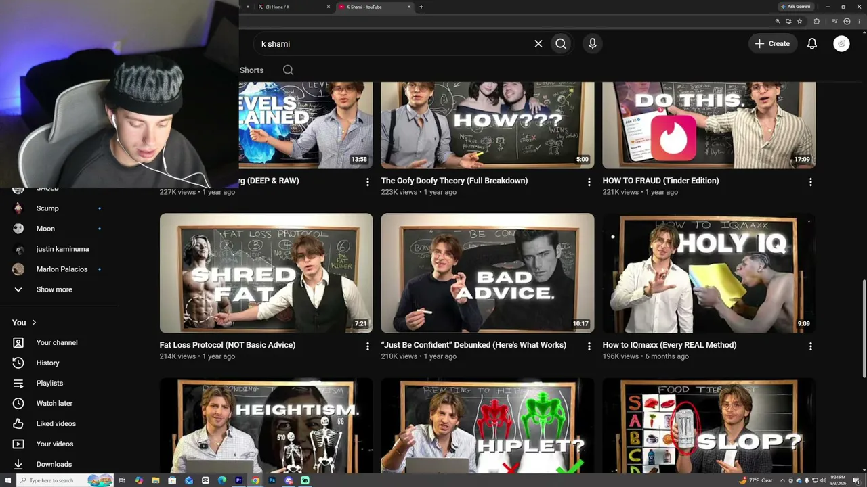Switch to the Shorts tab
Screen dimensions: 867x487
pyautogui.click(x=251, y=70)
